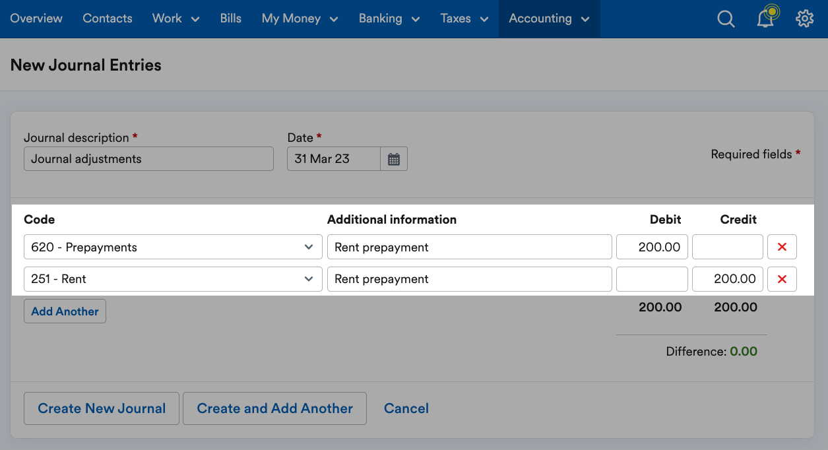Viewport: 828px width, 450px height.
Task: Remove the Rent journal line
Action: tap(782, 278)
